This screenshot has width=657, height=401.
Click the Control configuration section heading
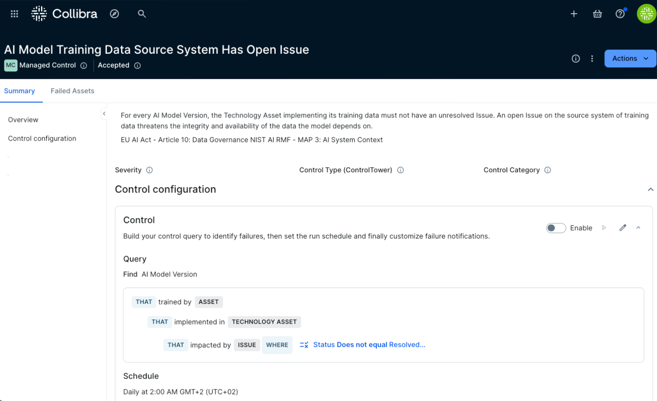click(166, 189)
